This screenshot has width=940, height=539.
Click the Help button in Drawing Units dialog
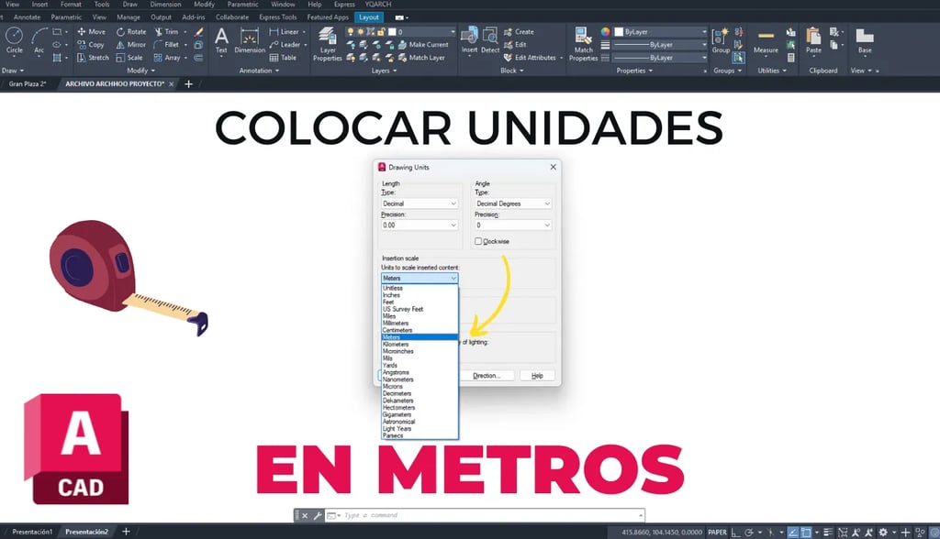click(x=537, y=374)
